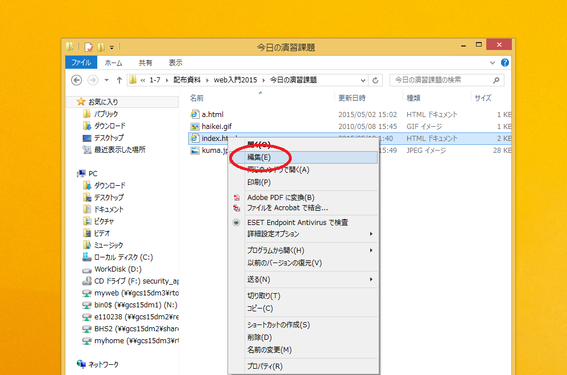This screenshot has height=375, width=567.
Task: Click the Back navigation arrow
Action: 77,80
